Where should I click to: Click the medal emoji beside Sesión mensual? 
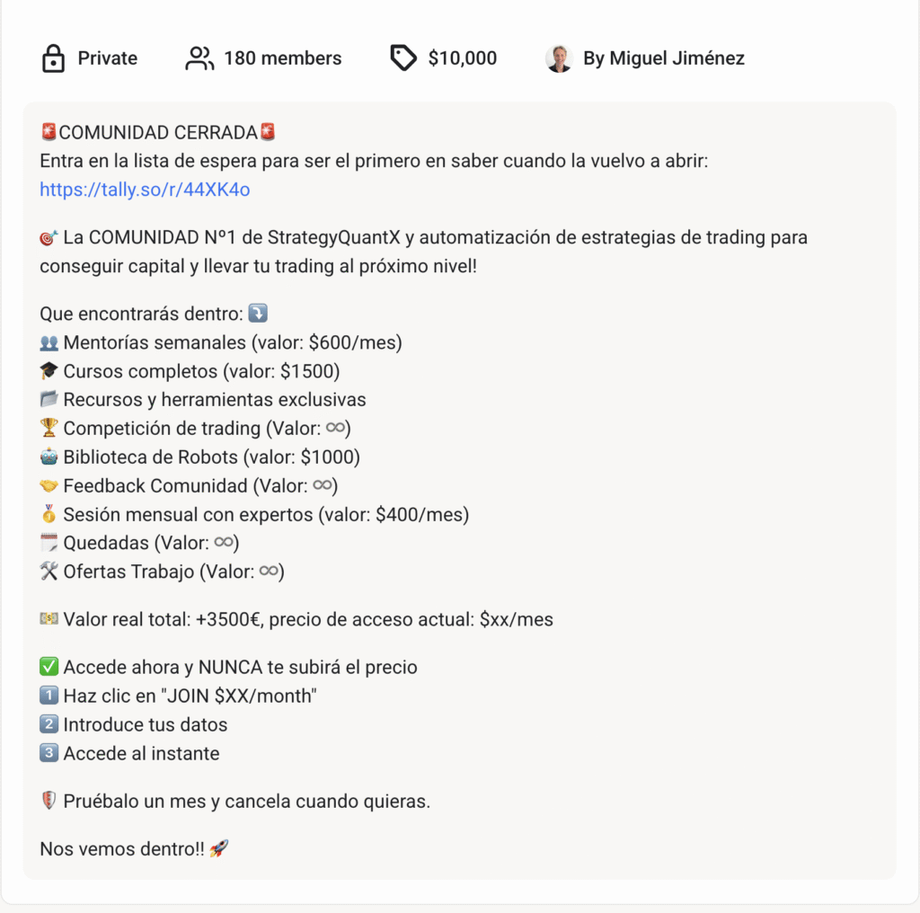[49, 515]
